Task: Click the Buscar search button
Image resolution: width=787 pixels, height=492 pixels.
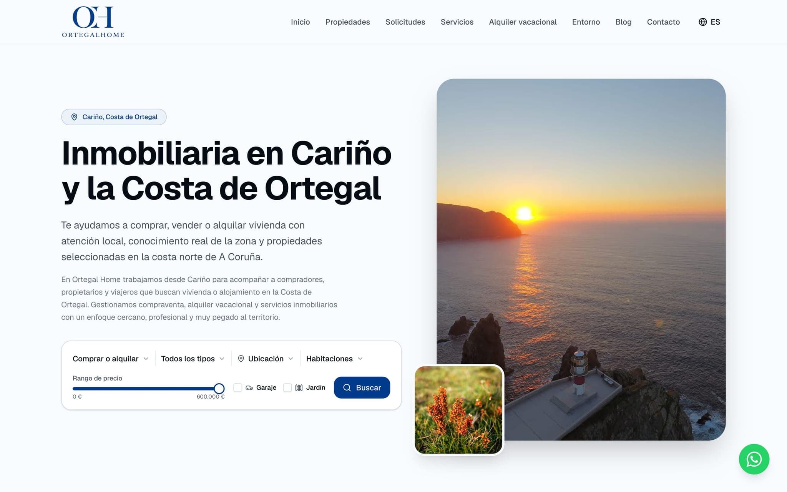Action: 362,387
